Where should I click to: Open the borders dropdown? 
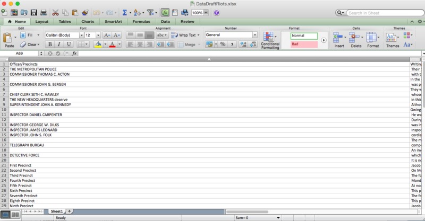pyautogui.click(x=87, y=44)
